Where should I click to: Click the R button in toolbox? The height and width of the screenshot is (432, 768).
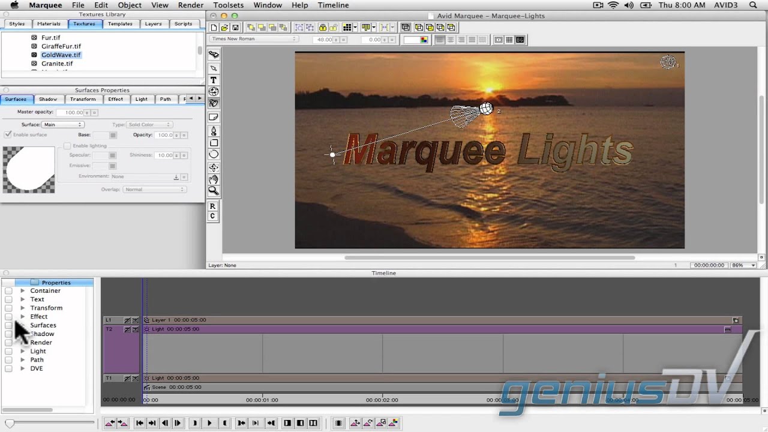tap(212, 206)
